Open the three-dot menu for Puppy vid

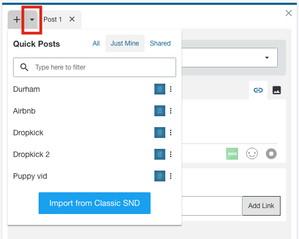[x=171, y=176]
